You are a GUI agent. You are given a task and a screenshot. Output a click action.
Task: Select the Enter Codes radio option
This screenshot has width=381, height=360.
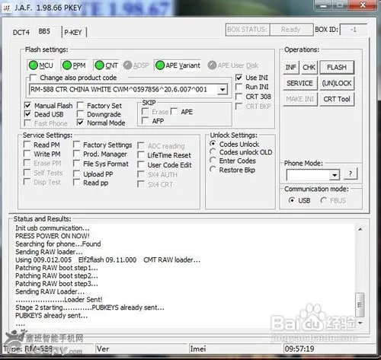213,161
